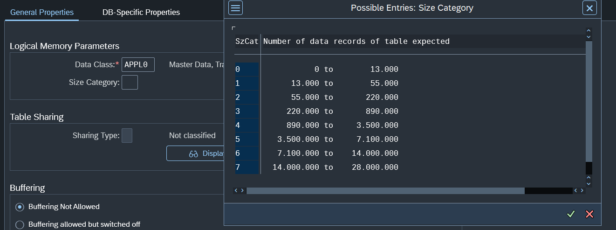Select size category 0 entry
Image resolution: width=616 pixels, height=230 pixels.
(246, 70)
